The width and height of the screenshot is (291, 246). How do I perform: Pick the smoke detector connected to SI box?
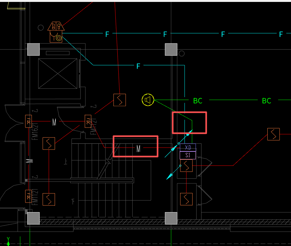coord(186,166)
